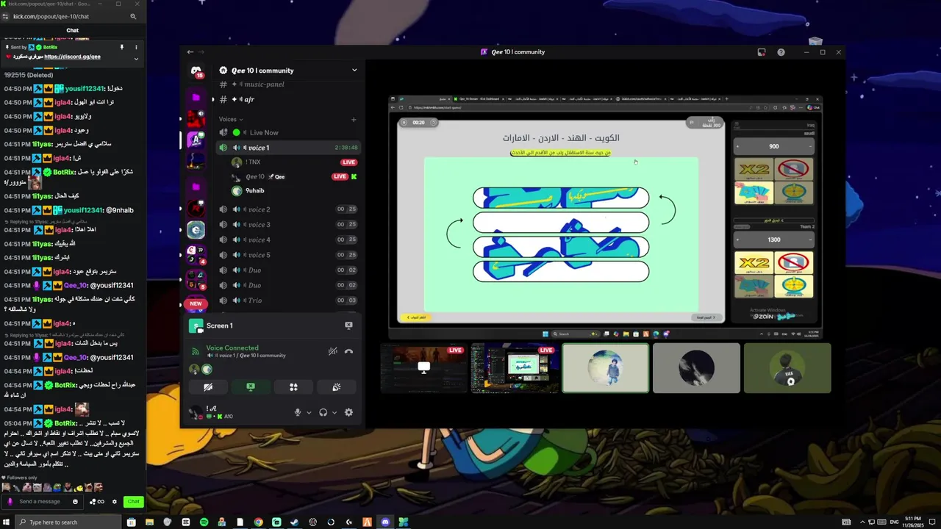Open discord.gg/qee link in Kick chat
The height and width of the screenshot is (529, 941).
[72, 57]
